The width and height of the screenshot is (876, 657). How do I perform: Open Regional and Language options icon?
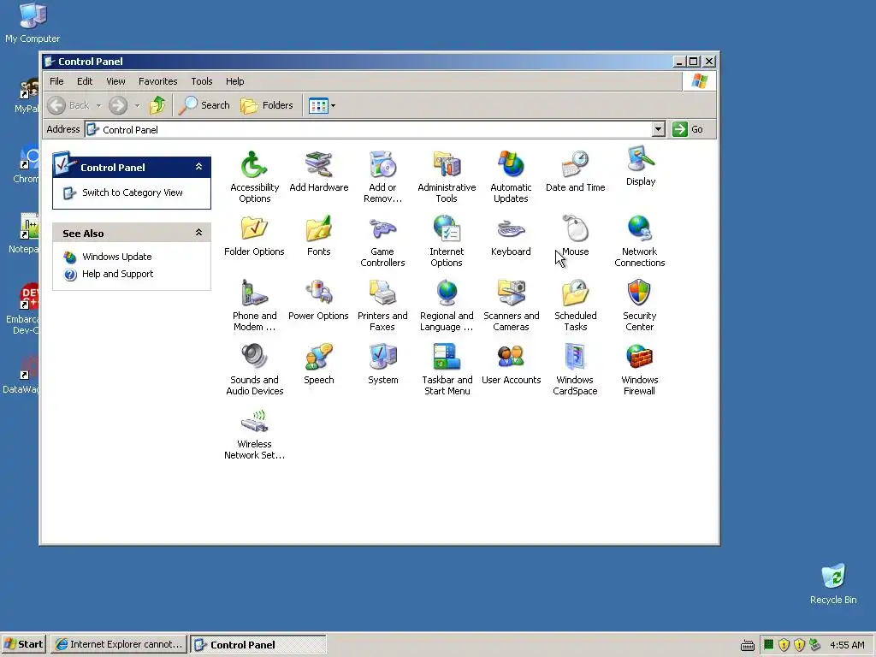[447, 305]
